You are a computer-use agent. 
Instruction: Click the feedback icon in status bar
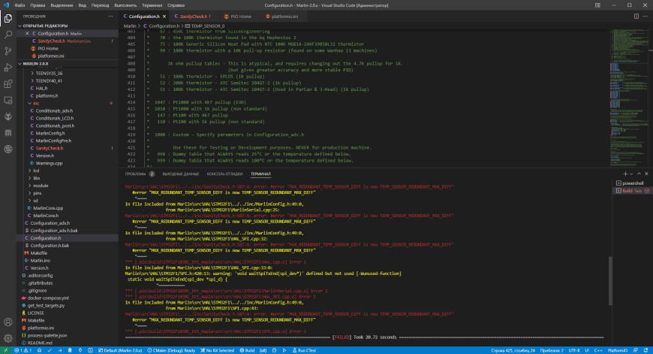point(636,350)
